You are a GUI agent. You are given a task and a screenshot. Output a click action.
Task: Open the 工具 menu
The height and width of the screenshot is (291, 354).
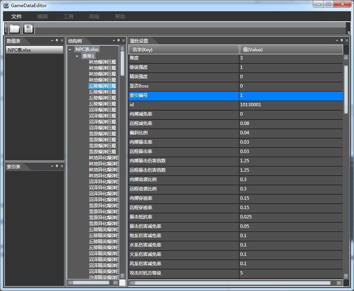pyautogui.click(x=68, y=16)
